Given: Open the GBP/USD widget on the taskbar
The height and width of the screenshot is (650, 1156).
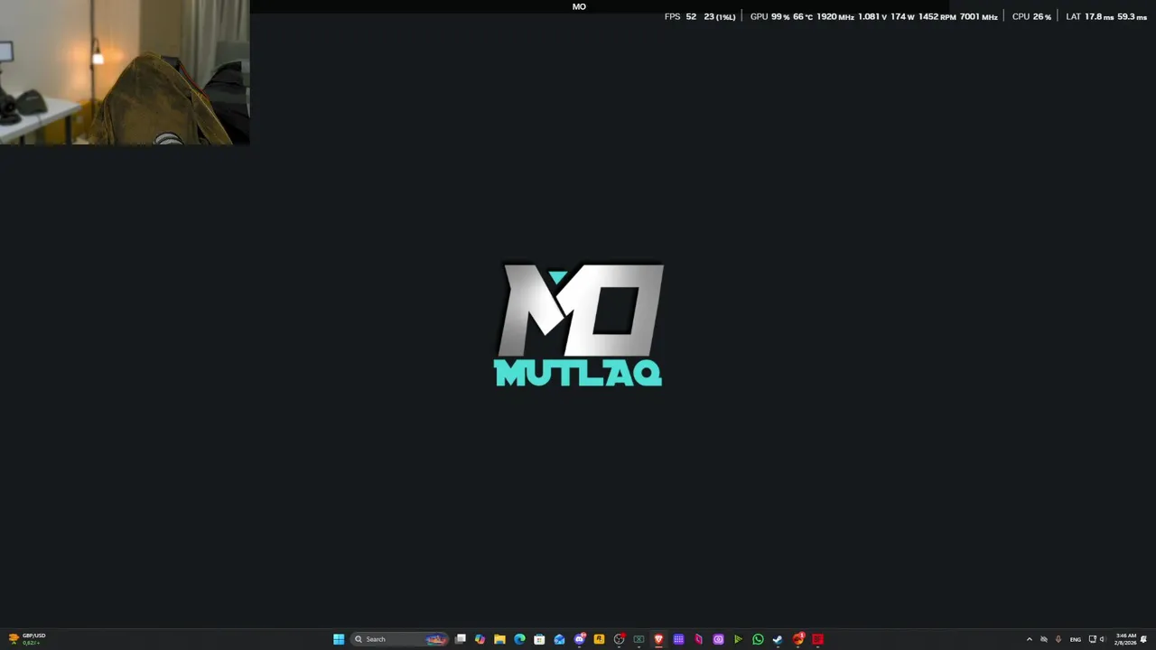Looking at the screenshot, I should tap(27, 639).
